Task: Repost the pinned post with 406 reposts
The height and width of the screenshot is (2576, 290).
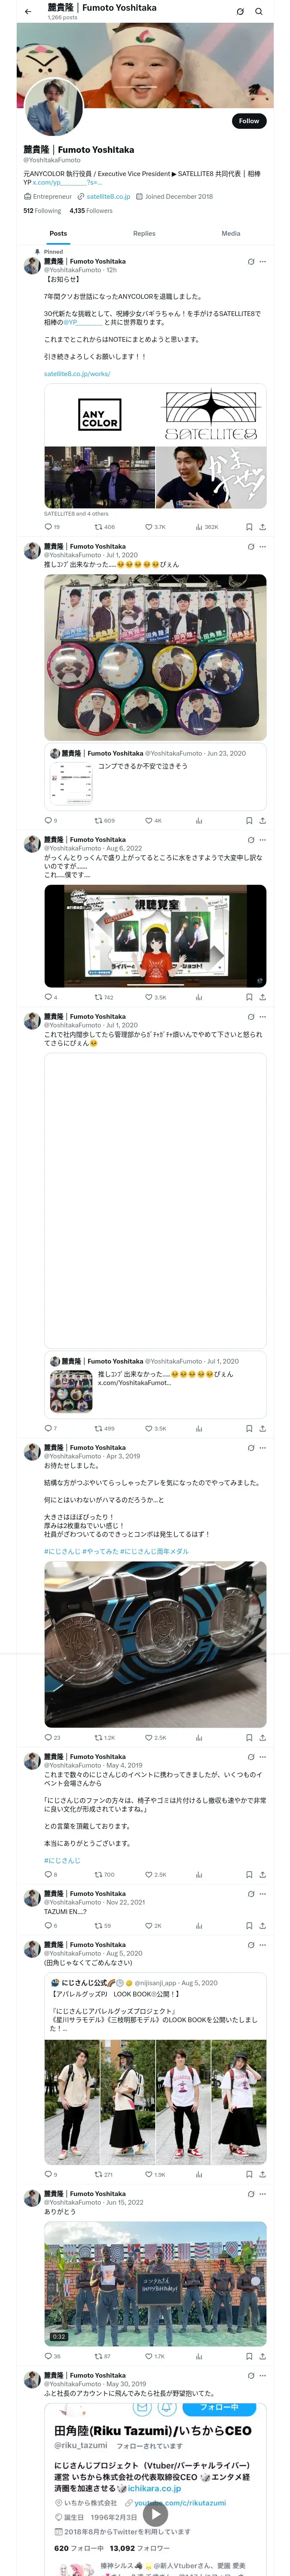Action: 105,527
